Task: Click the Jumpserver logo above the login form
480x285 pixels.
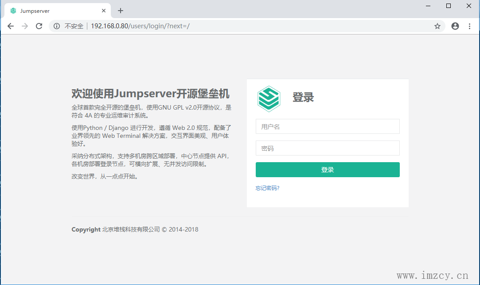Action: click(269, 98)
